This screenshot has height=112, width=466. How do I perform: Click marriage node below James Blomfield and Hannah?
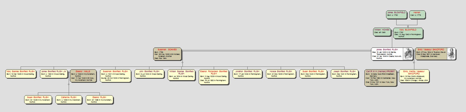408,26
